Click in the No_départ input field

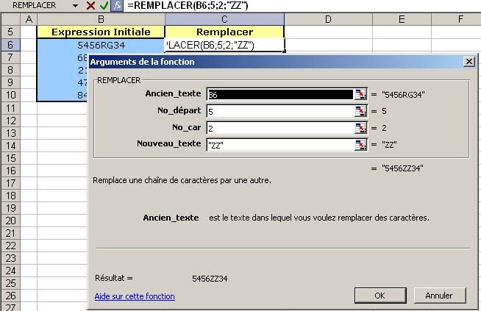[279, 111]
